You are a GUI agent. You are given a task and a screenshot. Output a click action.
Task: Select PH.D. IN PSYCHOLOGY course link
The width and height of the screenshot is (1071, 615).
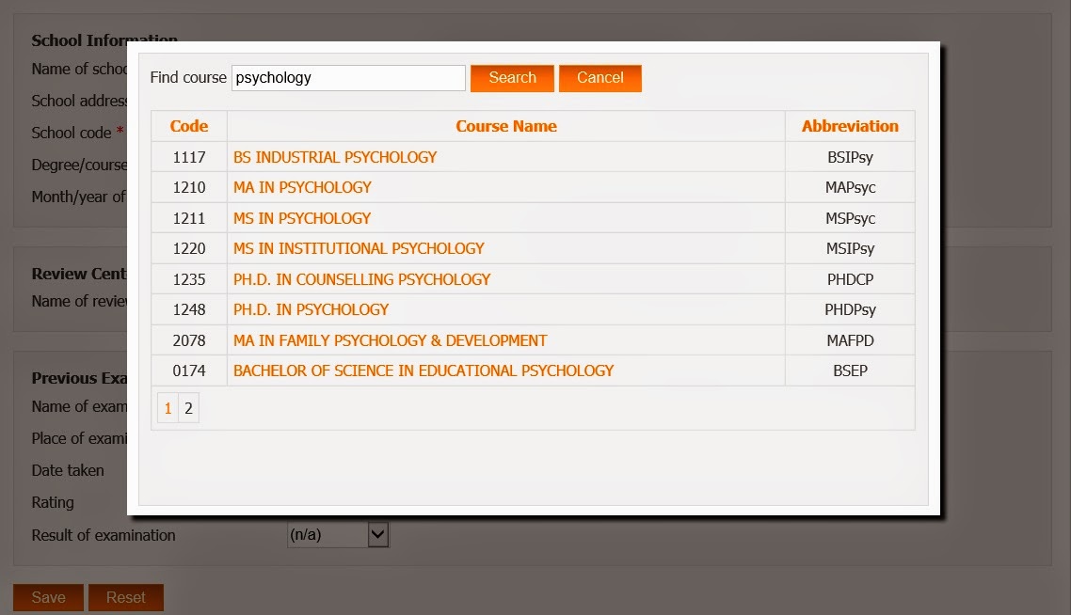(x=312, y=309)
